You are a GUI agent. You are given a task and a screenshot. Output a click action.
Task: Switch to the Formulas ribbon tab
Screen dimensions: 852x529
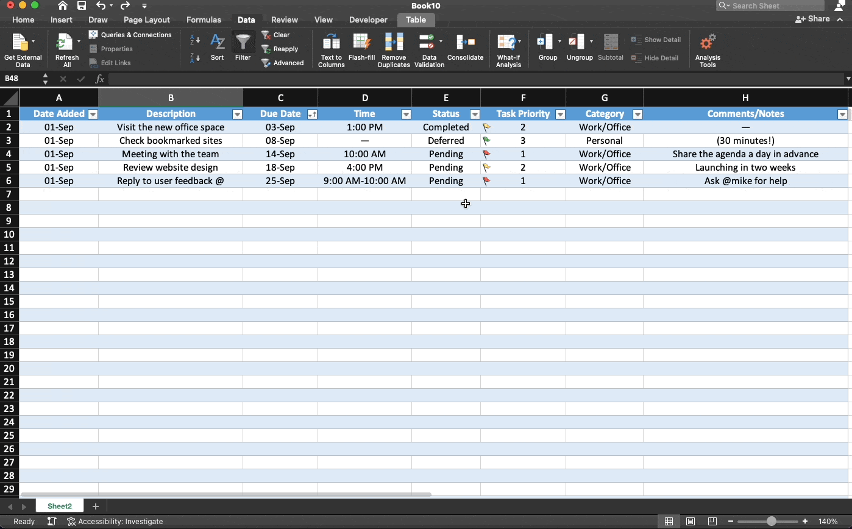pos(204,20)
